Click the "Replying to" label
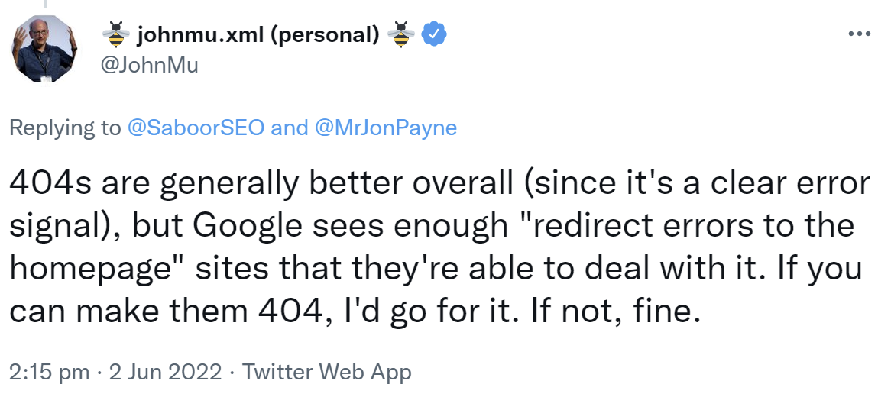This screenshot has width=891, height=410. pos(65,128)
